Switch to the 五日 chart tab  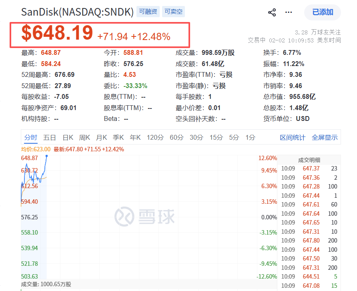click(50, 137)
